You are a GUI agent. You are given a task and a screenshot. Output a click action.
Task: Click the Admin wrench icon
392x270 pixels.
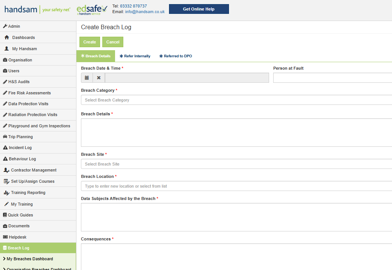5,26
